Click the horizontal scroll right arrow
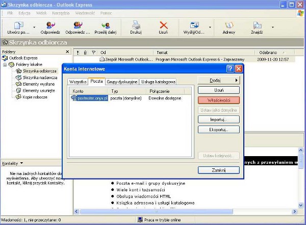 294,211
